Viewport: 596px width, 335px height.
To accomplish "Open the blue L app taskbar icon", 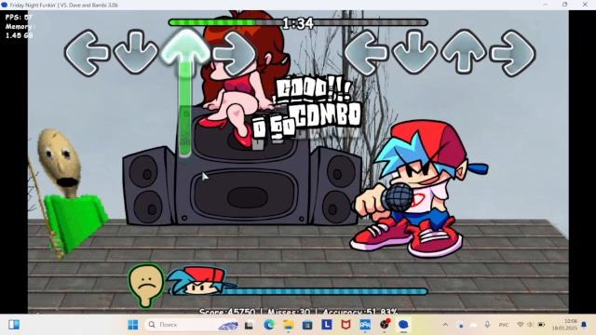I will click(x=327, y=325).
